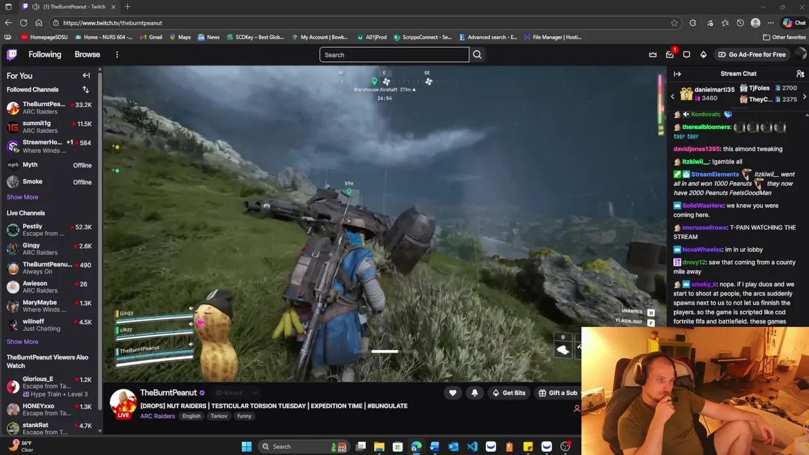Follow heart button under the stream
809x455 pixels.
[453, 393]
